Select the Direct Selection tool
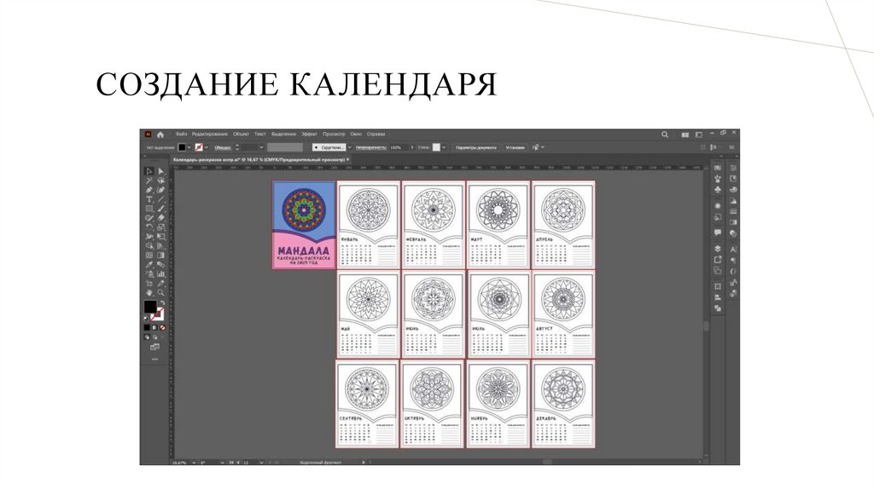This screenshot has height=489, width=874. click(161, 171)
